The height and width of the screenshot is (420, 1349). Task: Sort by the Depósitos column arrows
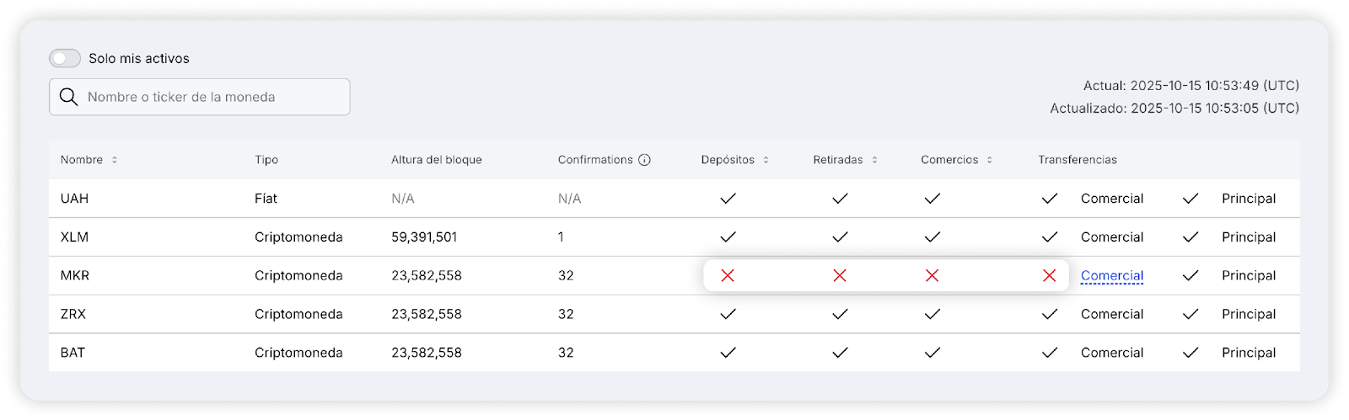coord(766,160)
